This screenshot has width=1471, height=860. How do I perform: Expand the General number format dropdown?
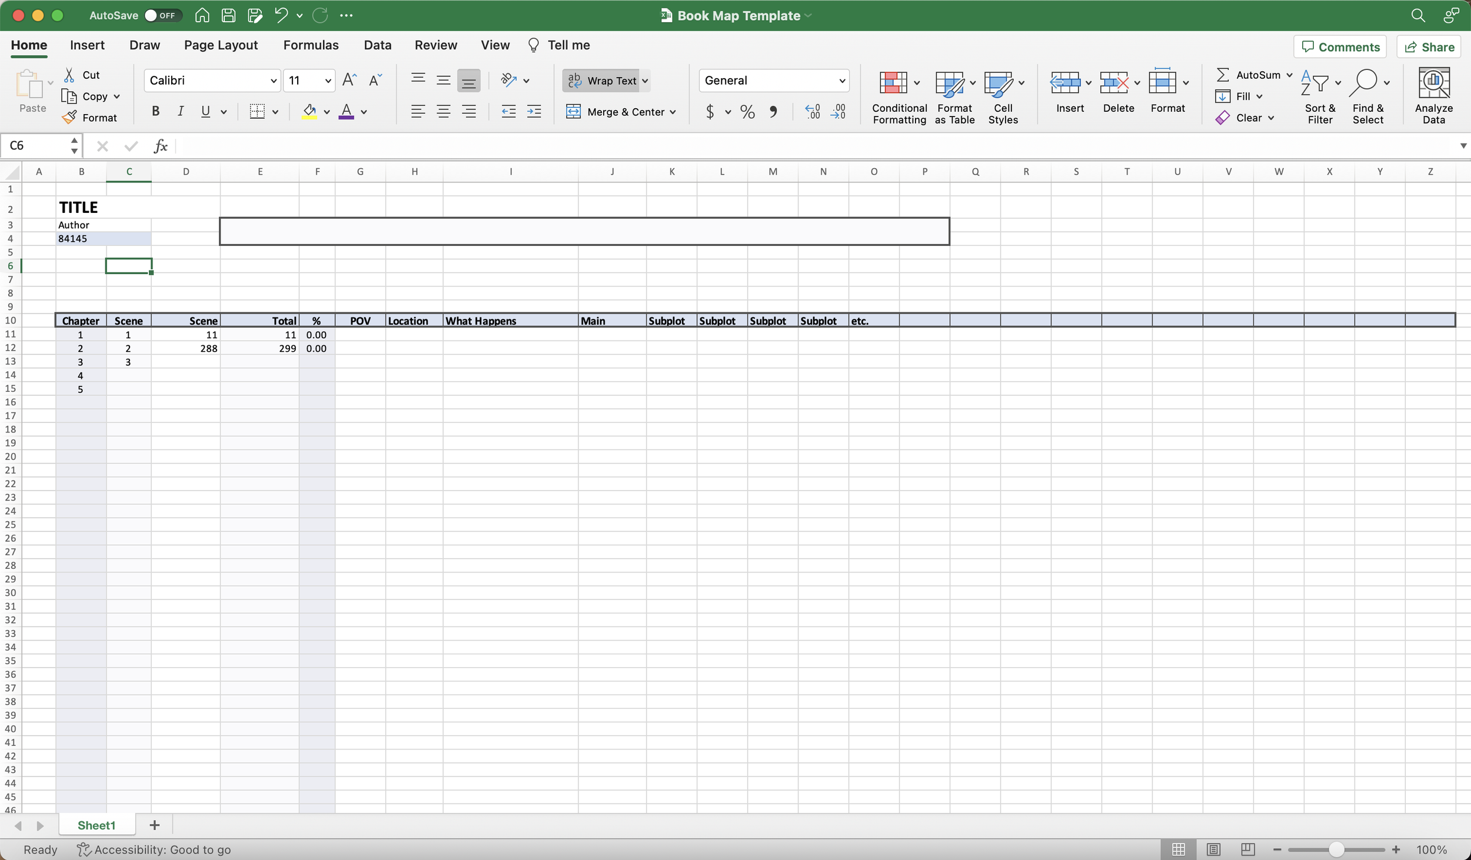click(x=841, y=81)
